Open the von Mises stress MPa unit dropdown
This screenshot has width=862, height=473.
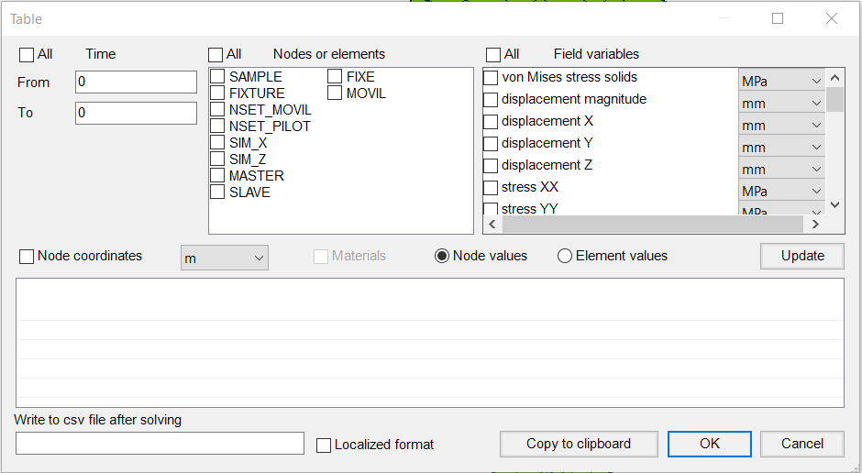[781, 81]
